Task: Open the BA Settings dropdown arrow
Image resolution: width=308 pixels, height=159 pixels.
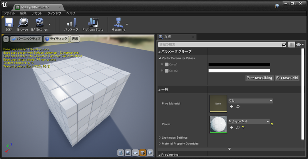Action: click(50, 24)
